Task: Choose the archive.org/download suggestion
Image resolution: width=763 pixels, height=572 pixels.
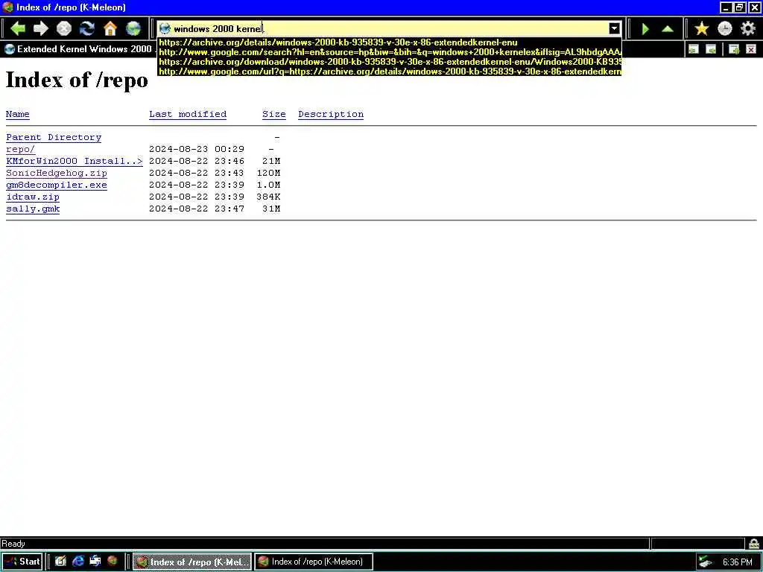Action: point(389,62)
